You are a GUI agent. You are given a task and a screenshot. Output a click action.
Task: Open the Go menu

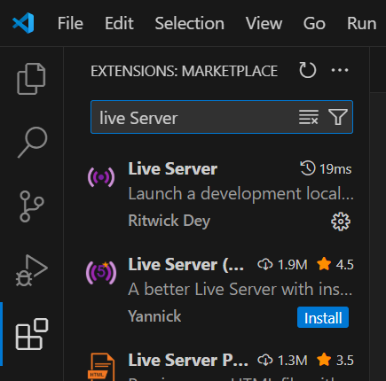tap(314, 23)
